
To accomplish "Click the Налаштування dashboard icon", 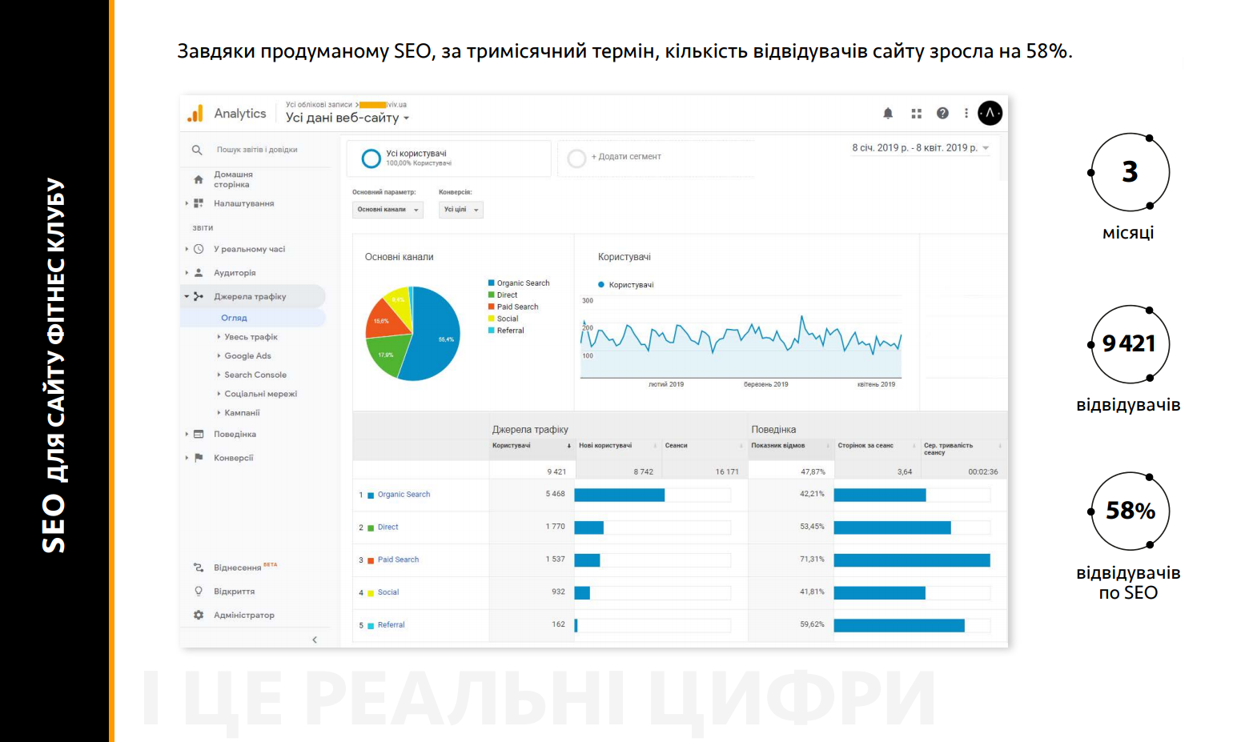I will 199,203.
